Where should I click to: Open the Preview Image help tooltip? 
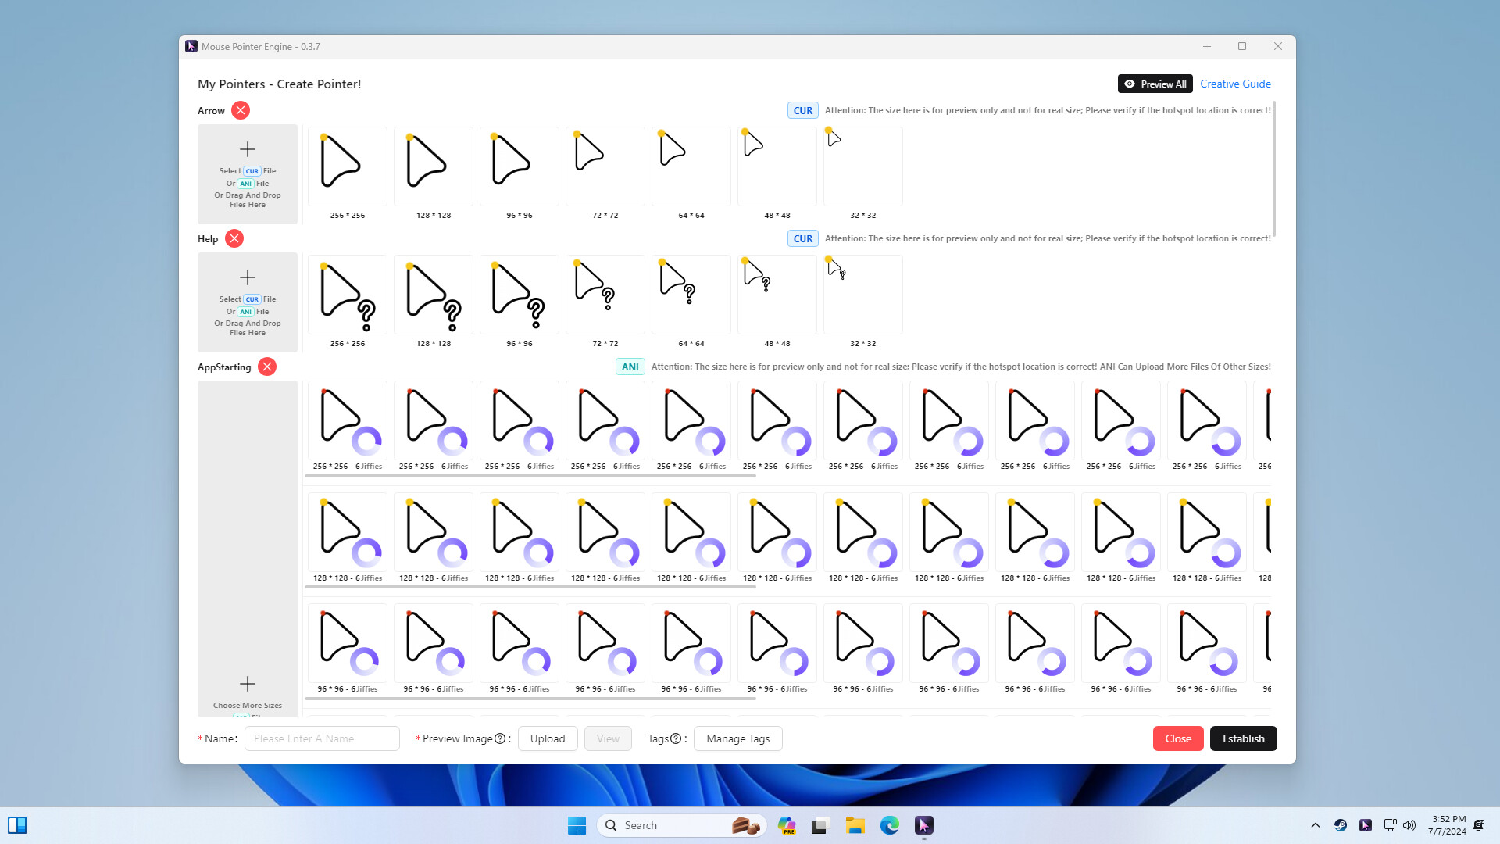point(498,738)
